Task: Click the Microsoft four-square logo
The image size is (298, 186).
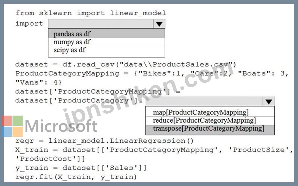Action: pos(12,126)
